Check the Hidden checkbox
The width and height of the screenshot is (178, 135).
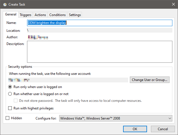click(x=8, y=118)
